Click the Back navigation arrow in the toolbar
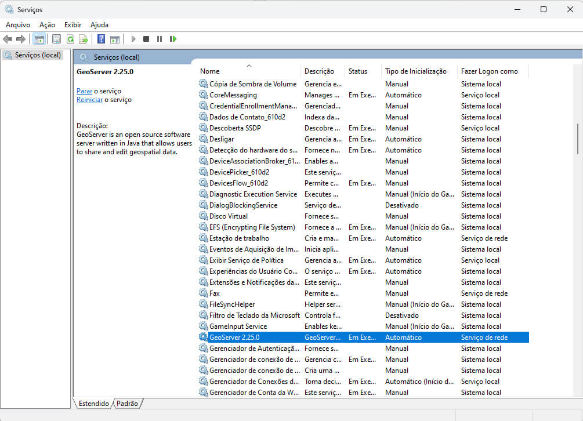Viewport: 583px width, 421px height. (8, 39)
